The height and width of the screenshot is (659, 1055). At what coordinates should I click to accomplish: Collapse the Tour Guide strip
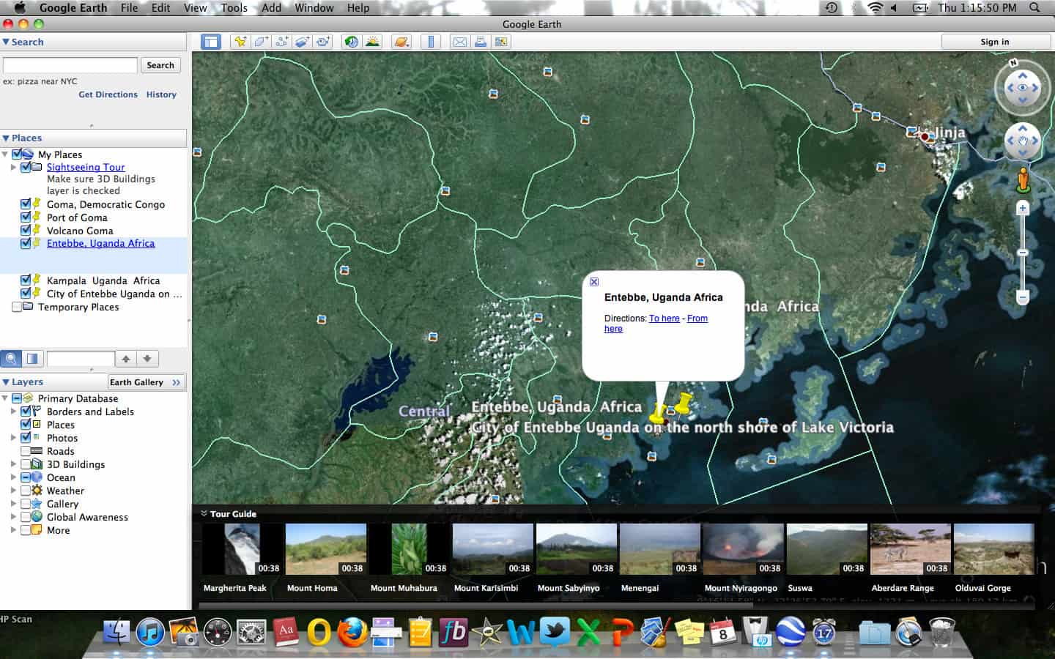tap(204, 513)
